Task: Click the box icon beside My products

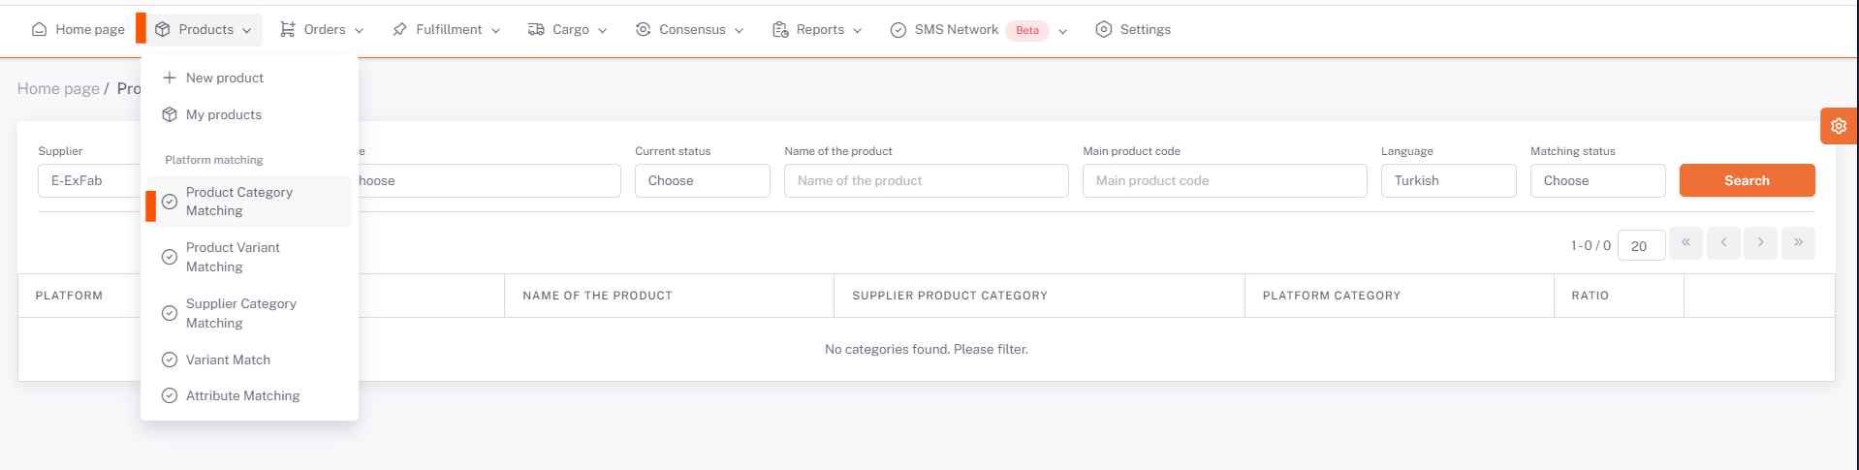Action: click(x=170, y=114)
